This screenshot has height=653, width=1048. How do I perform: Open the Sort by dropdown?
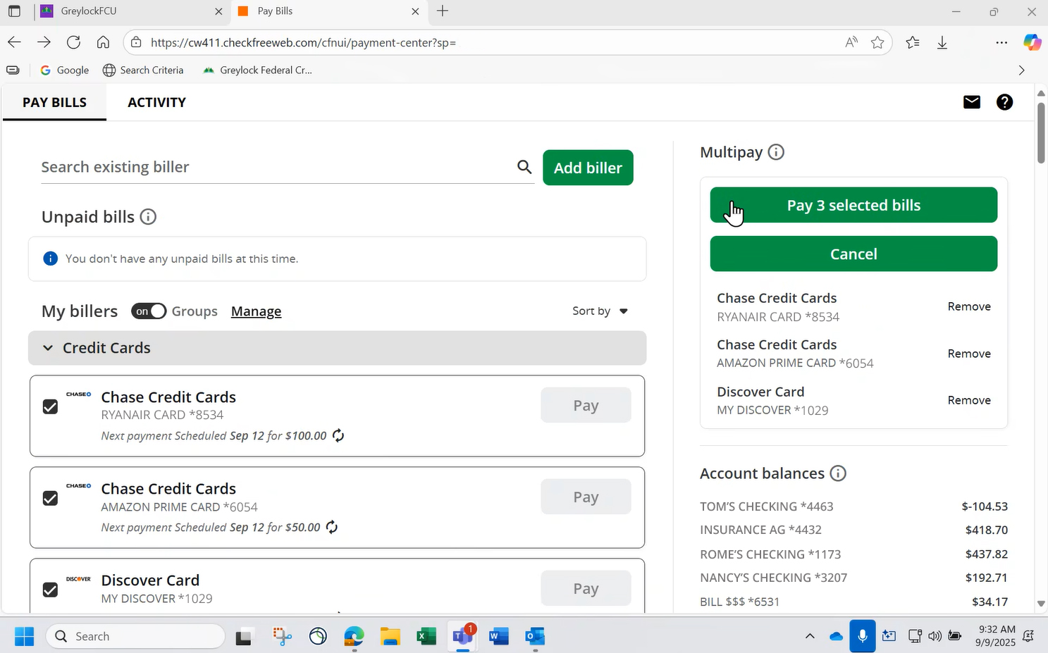[x=600, y=311]
